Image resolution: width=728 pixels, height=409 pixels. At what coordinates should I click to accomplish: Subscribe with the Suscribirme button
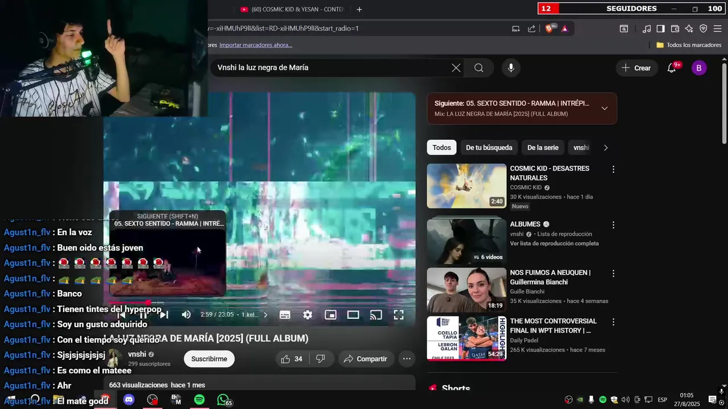(209, 359)
